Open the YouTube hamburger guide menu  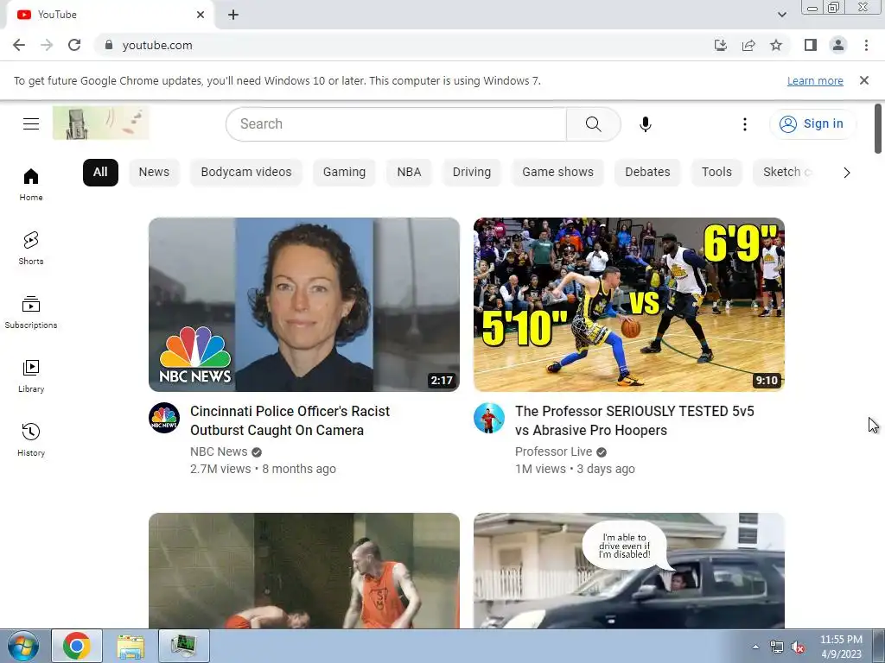point(31,123)
